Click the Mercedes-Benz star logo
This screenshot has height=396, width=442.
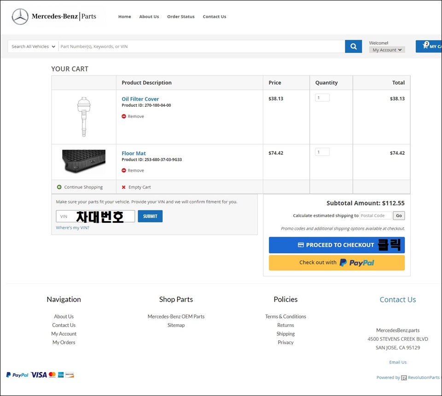20,17
